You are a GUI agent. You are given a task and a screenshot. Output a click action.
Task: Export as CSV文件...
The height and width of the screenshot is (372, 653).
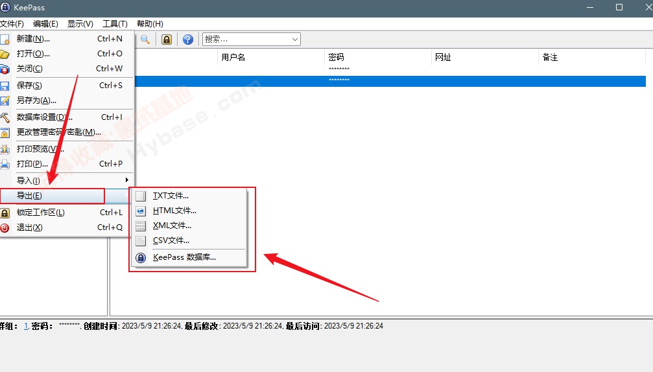(x=190, y=240)
